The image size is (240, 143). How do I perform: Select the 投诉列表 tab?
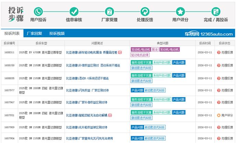(x=12, y=34)
